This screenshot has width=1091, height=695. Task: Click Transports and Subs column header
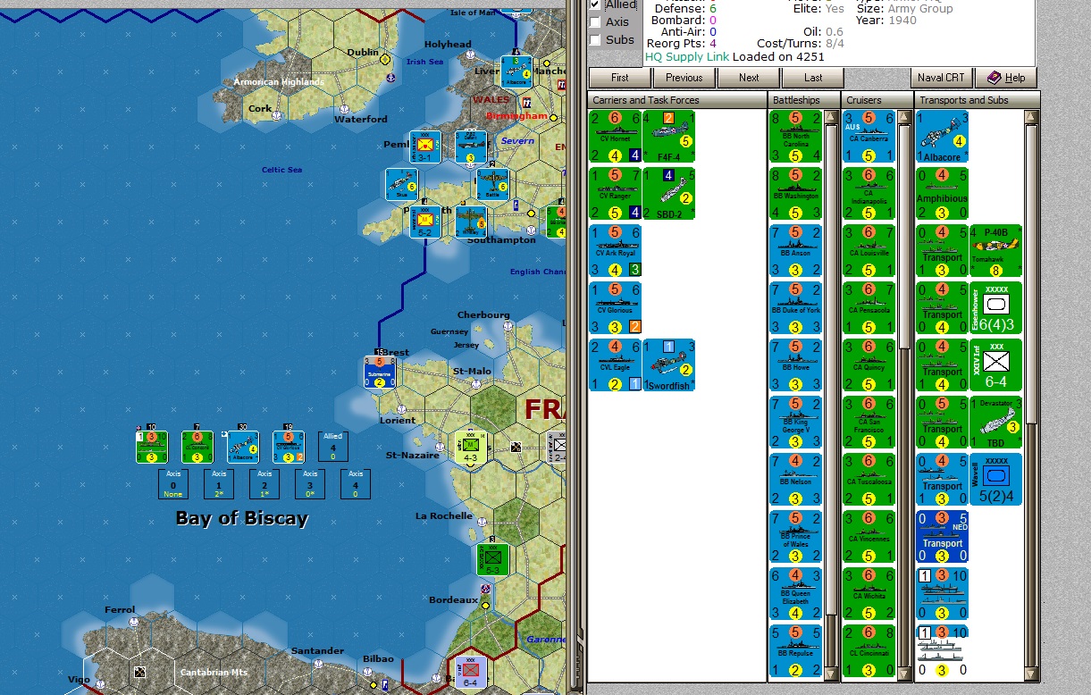[978, 100]
